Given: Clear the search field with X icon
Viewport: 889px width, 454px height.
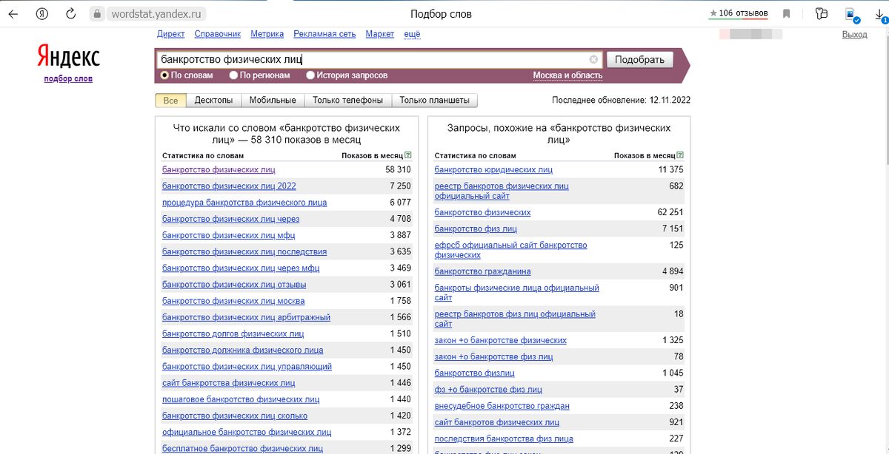Looking at the screenshot, I should pos(593,60).
